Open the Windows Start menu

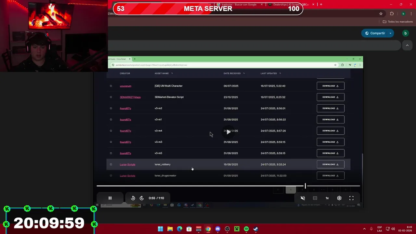(160, 229)
